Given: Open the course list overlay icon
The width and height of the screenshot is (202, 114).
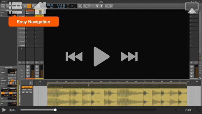Looking at the screenshot, I should tap(15, 8).
